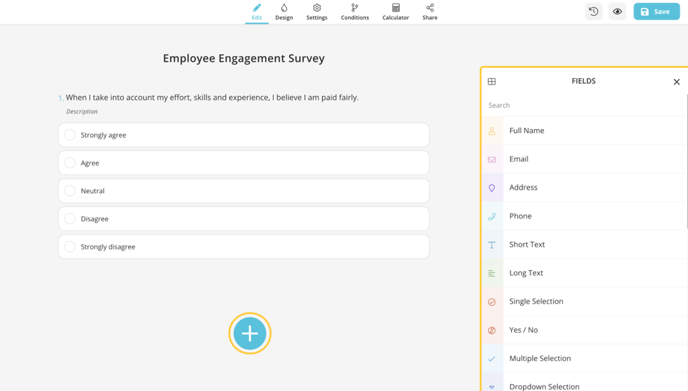Choose the Neutral radio option
This screenshot has width=688, height=391.
click(70, 191)
